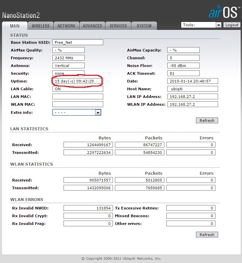242x263 pixels.
Task: Open the SYSTEM tab
Action: [x=144, y=26]
